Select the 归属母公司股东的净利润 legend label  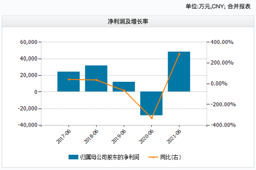[x=110, y=157]
